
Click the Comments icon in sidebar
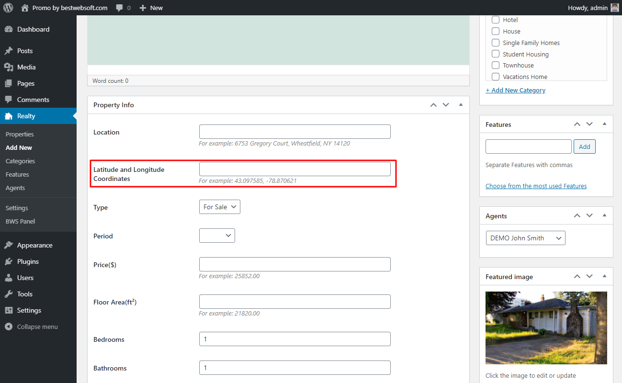tap(9, 100)
